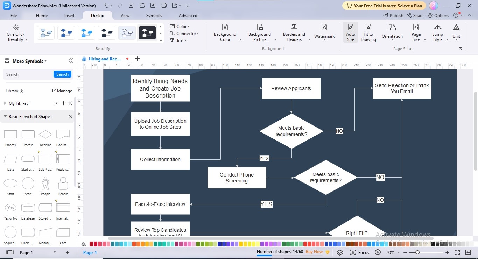The image size is (478, 259).
Task: Select the first beautify theme style
Action: tap(46, 33)
